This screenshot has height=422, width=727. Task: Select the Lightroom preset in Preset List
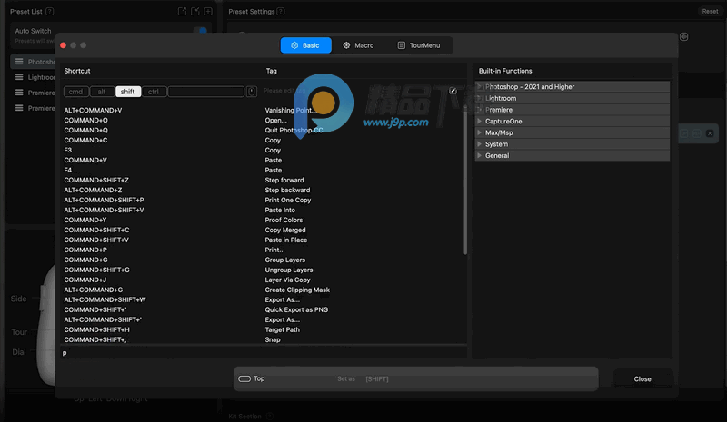33,77
